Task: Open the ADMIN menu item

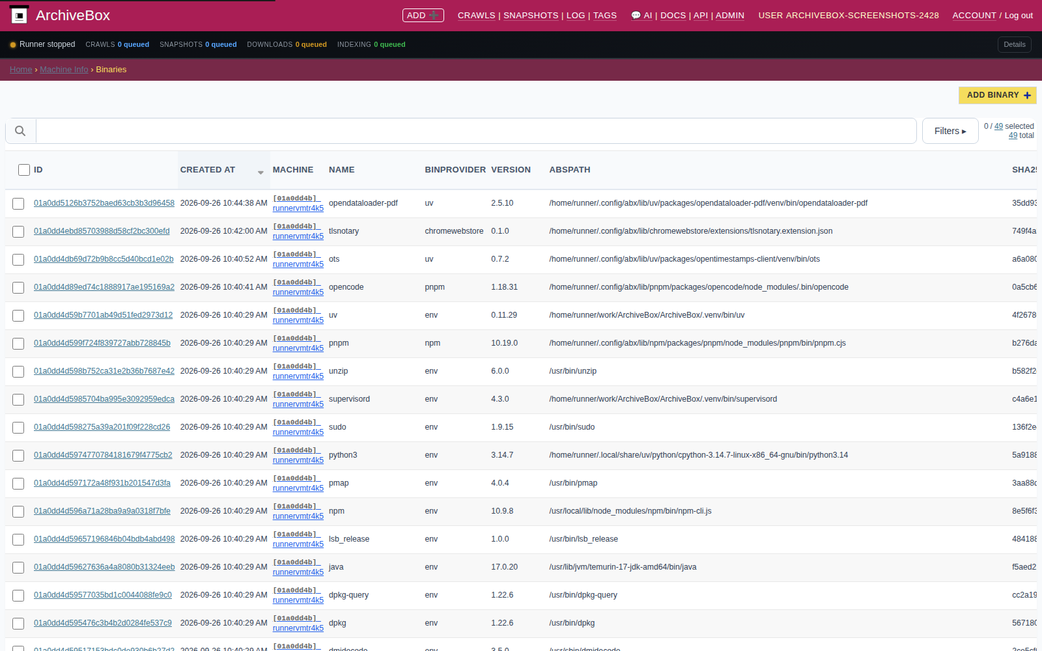Action: pos(730,16)
